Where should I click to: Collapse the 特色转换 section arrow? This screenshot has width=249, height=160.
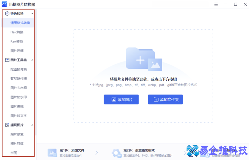32,14
